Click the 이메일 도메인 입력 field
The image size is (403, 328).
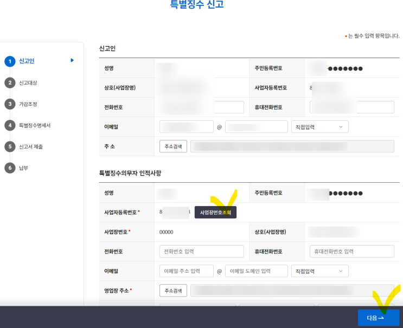tap(256, 271)
